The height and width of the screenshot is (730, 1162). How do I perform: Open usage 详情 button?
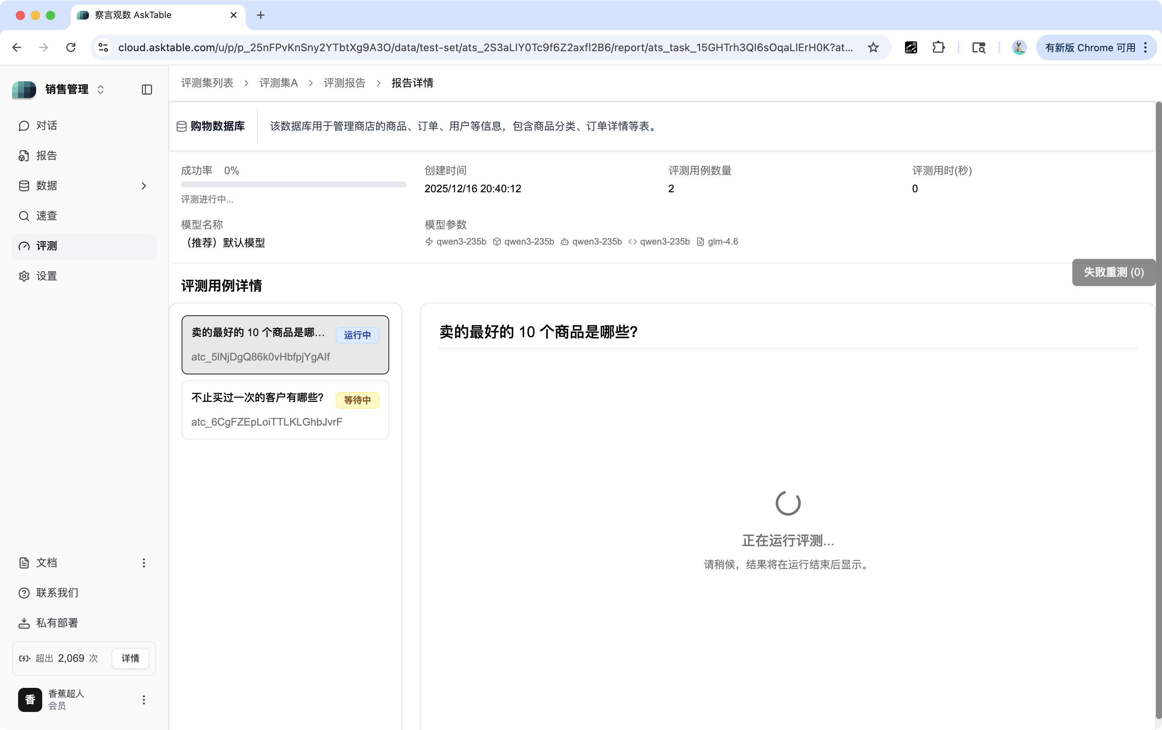point(130,658)
